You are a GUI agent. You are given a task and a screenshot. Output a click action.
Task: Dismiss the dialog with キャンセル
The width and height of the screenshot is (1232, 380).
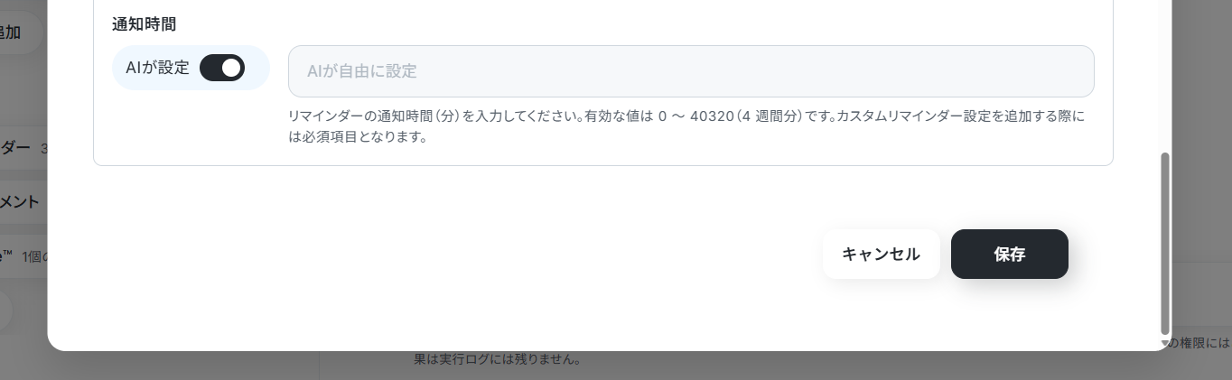coord(881,255)
